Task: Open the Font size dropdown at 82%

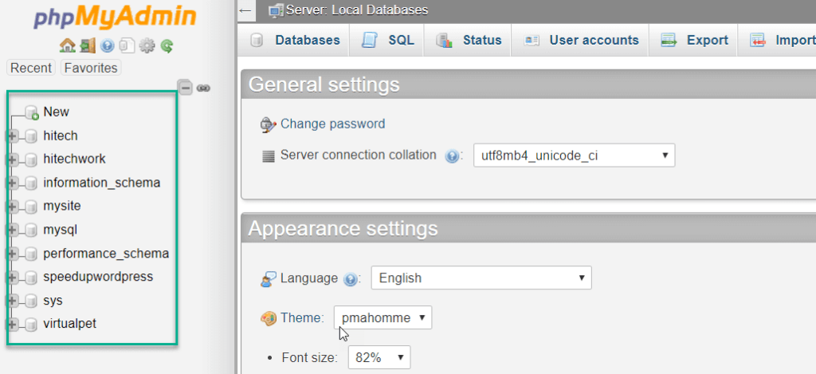Action: tap(379, 357)
